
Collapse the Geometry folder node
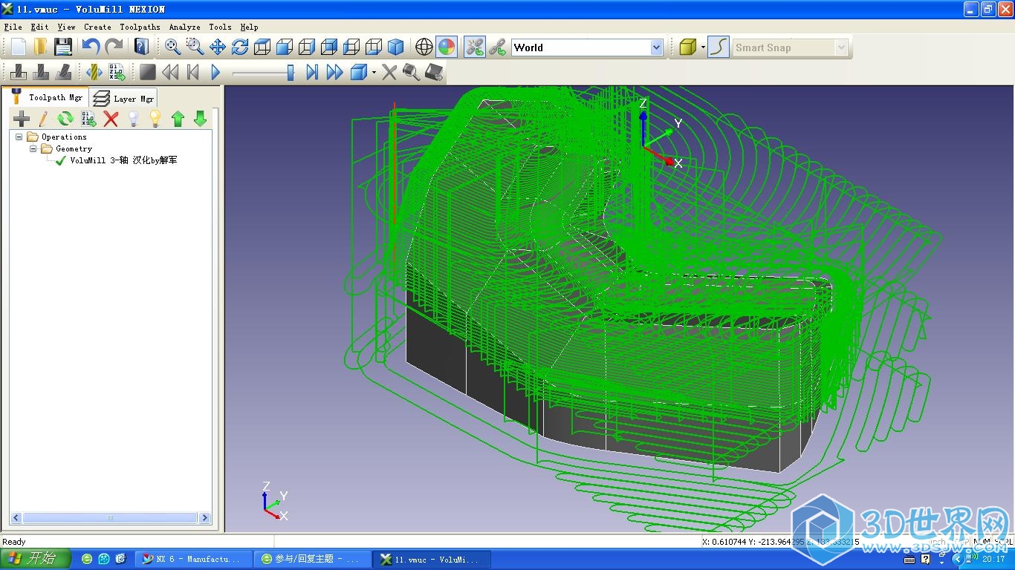[x=33, y=148]
